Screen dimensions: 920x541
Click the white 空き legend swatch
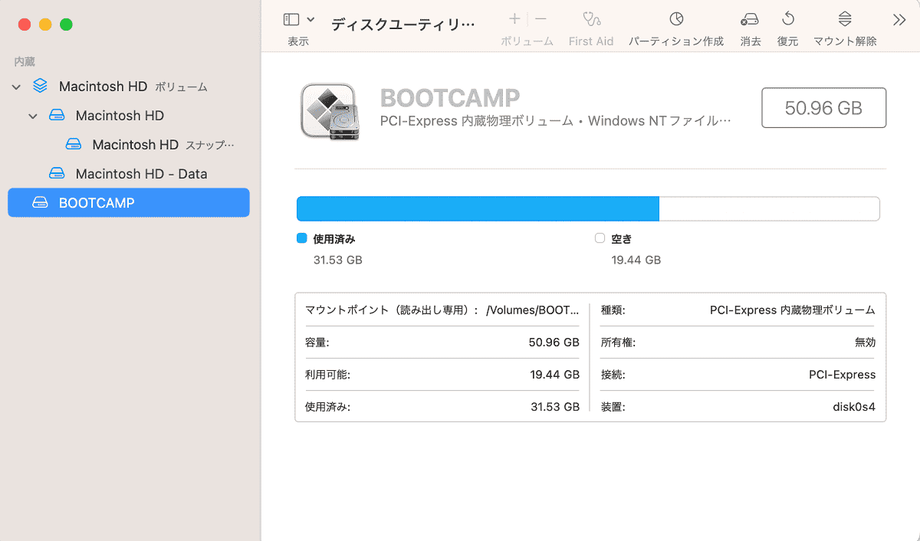point(600,238)
